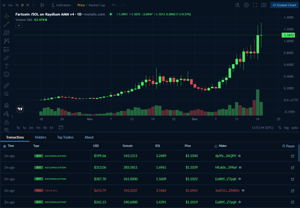300x208 pixels.
Task: Click the Embed Chart button
Action: coord(284,5)
